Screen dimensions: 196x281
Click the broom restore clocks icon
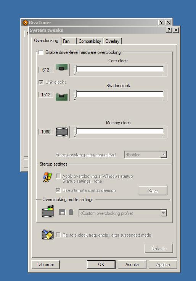[48, 235]
